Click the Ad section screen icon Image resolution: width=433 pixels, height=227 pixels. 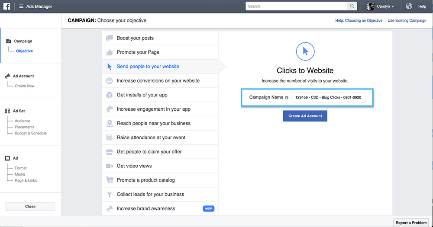point(7,158)
